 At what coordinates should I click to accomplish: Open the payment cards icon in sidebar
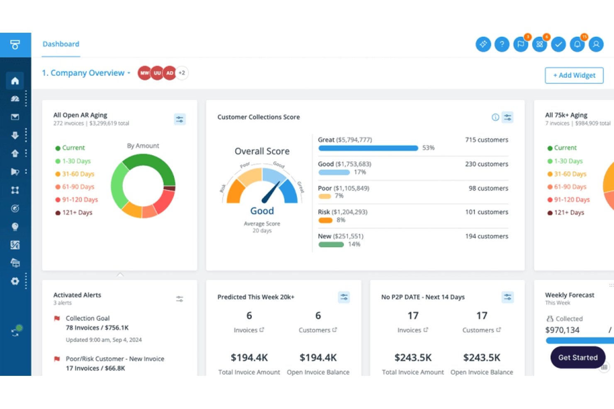[x=15, y=263]
